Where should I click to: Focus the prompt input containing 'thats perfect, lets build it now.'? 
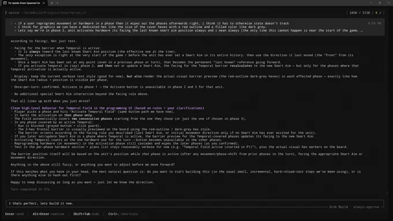click(x=195, y=203)
